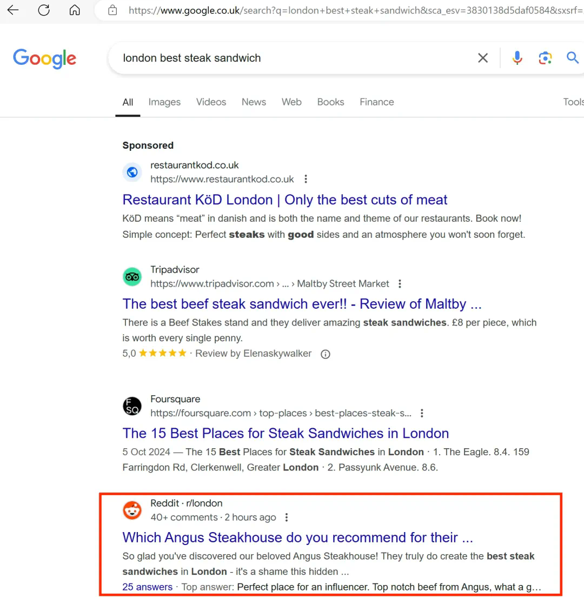Image resolution: width=584 pixels, height=598 pixels.
Task: Open the Videos search tab
Action: (x=211, y=102)
